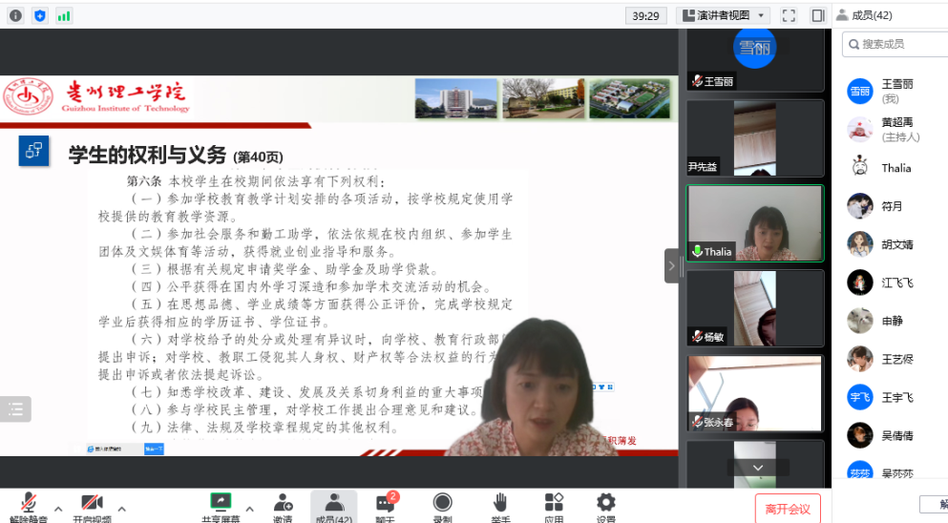Open meeting settings gear
948x523 pixels.
click(605, 503)
